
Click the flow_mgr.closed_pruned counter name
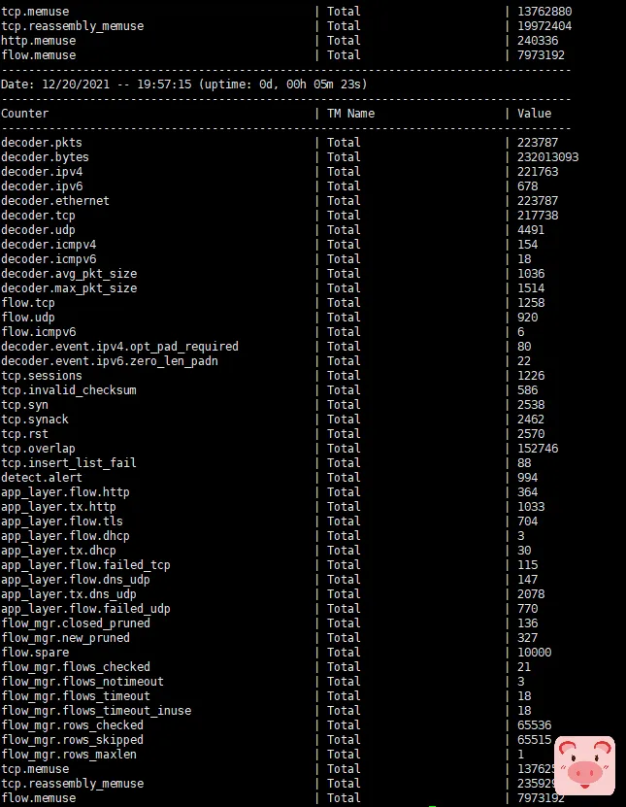coord(76,623)
